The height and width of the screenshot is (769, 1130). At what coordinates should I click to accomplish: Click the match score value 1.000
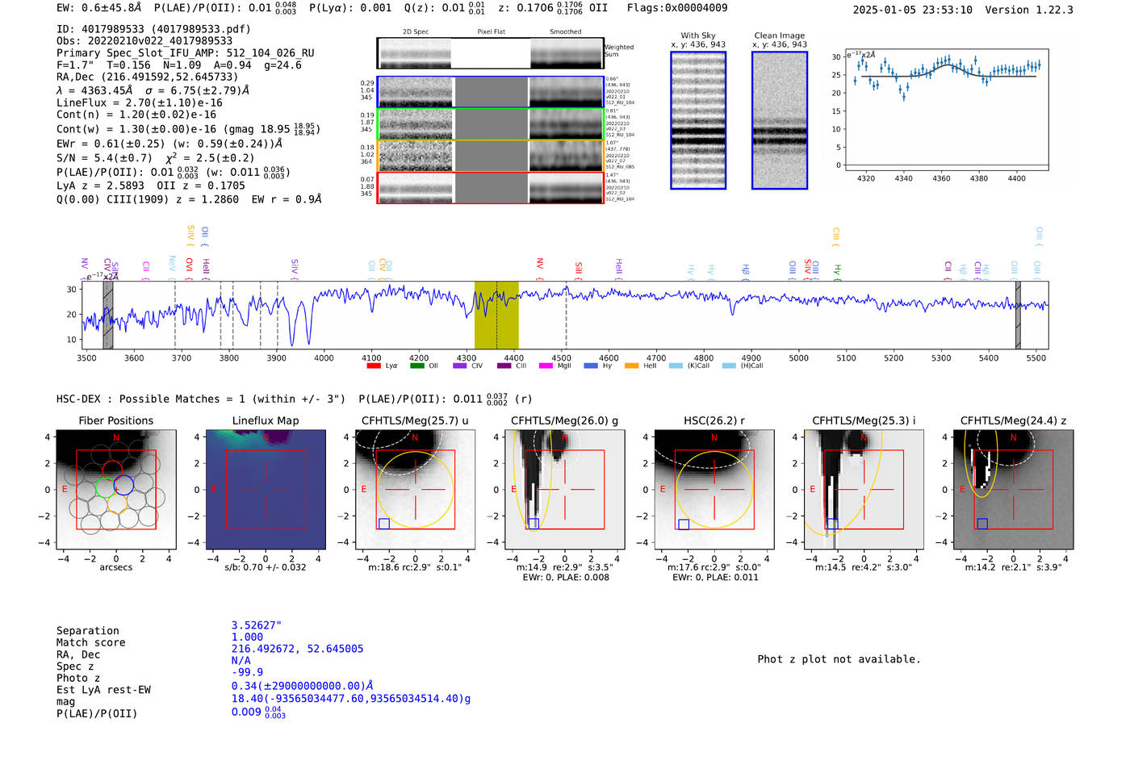[x=247, y=637]
